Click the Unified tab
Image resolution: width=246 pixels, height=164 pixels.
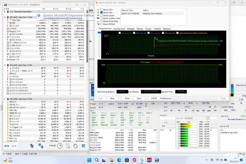tap(157, 29)
